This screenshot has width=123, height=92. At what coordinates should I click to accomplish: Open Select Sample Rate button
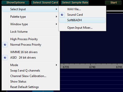click(x=75, y=2)
